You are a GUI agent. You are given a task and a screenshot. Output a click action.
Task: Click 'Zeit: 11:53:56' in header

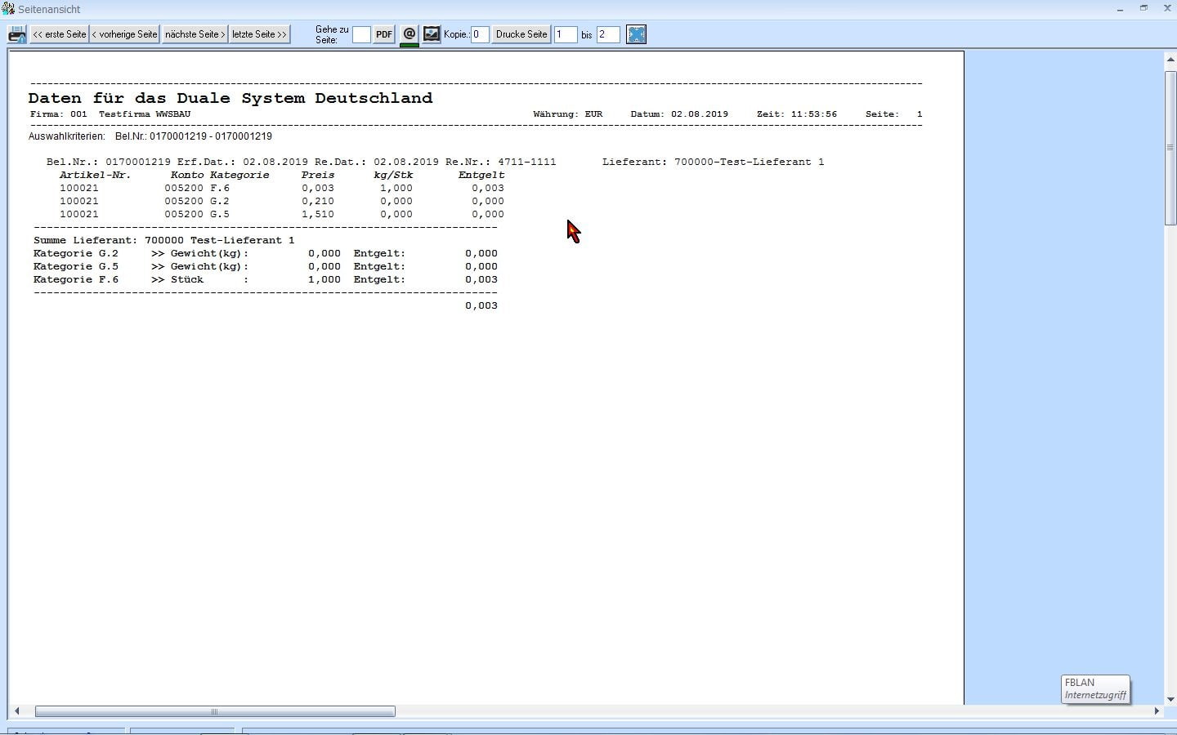click(x=797, y=114)
